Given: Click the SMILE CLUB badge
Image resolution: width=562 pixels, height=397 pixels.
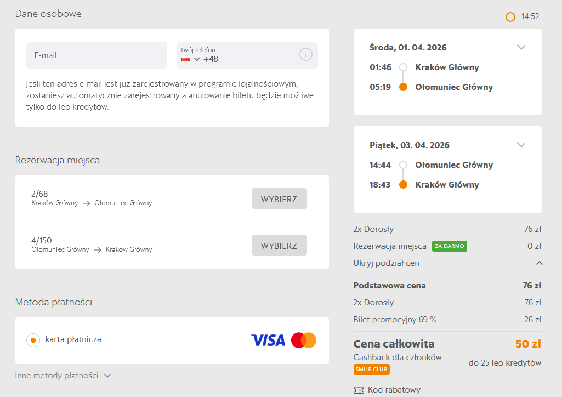Looking at the screenshot, I should [372, 369].
